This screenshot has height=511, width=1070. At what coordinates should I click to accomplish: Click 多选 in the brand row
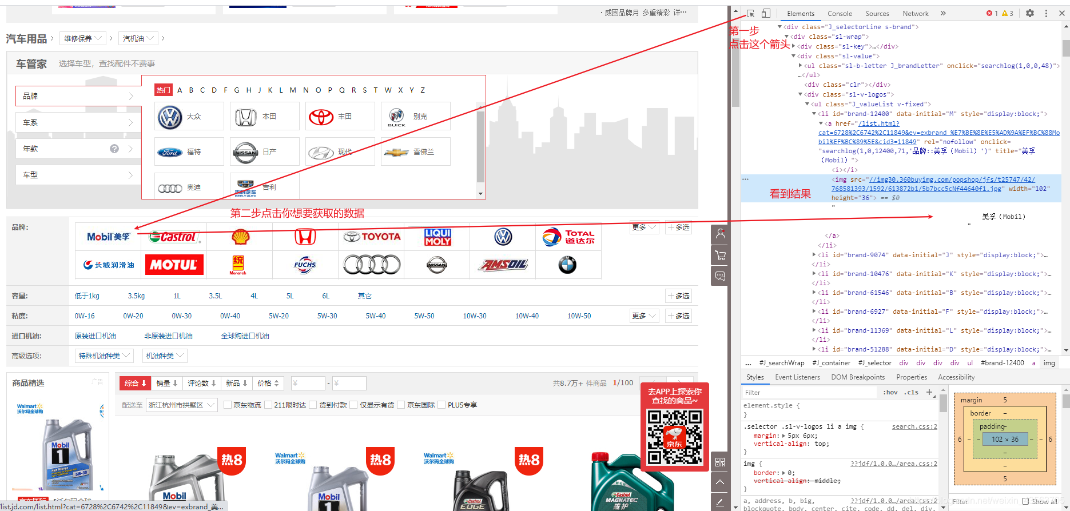678,227
